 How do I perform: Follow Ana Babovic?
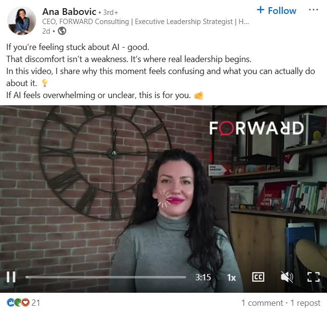(x=277, y=11)
